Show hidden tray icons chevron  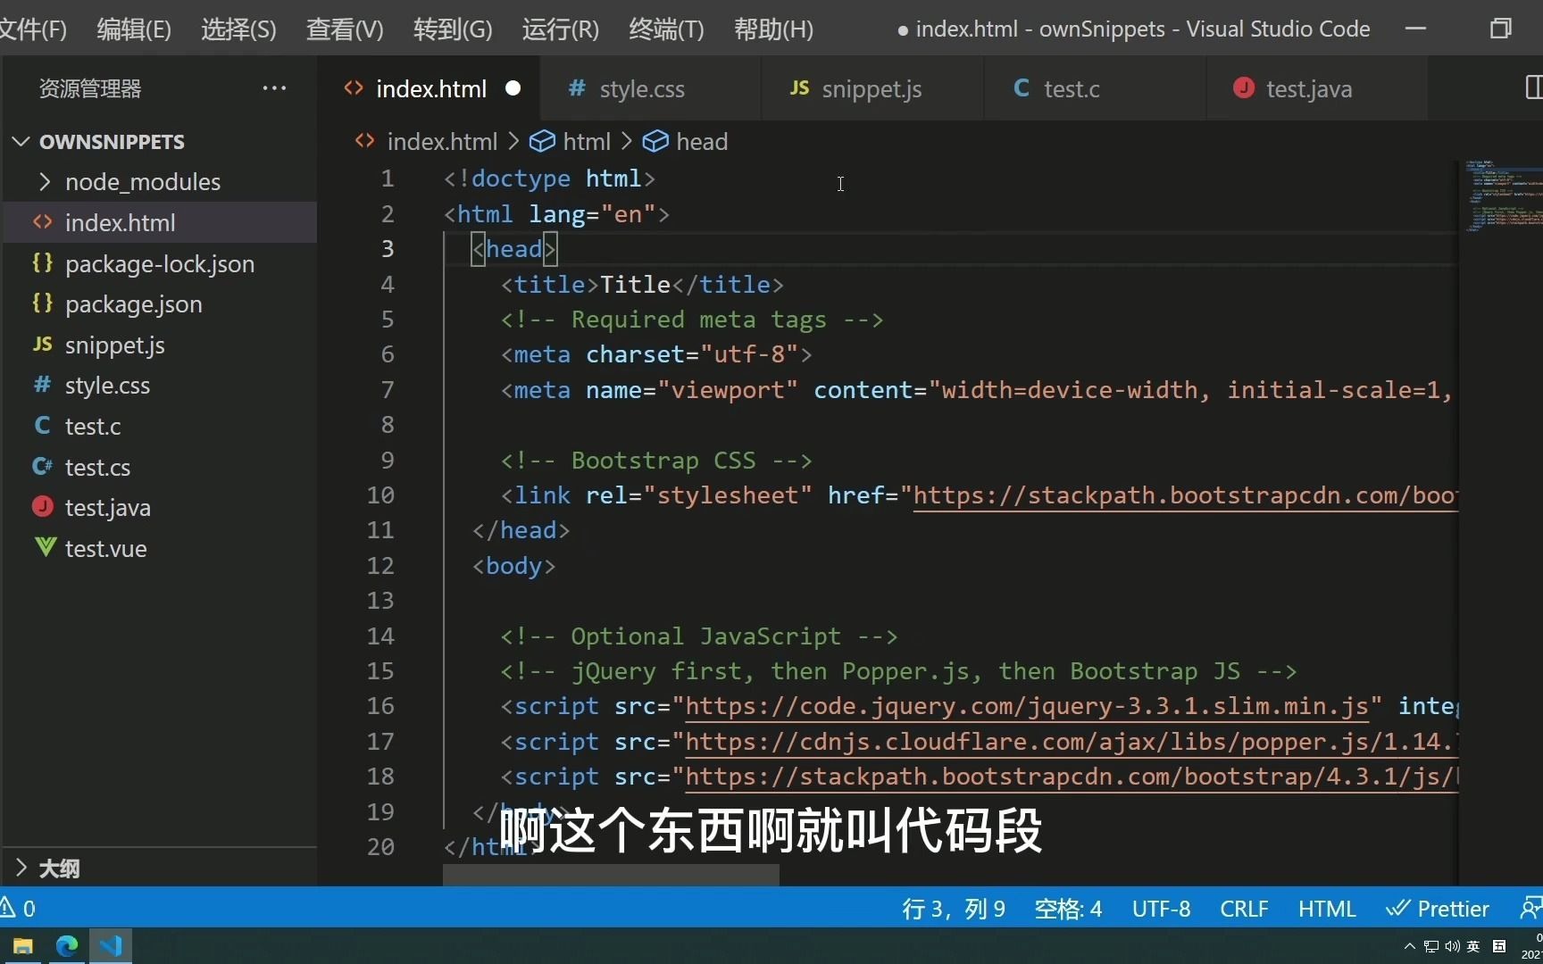click(x=1410, y=946)
